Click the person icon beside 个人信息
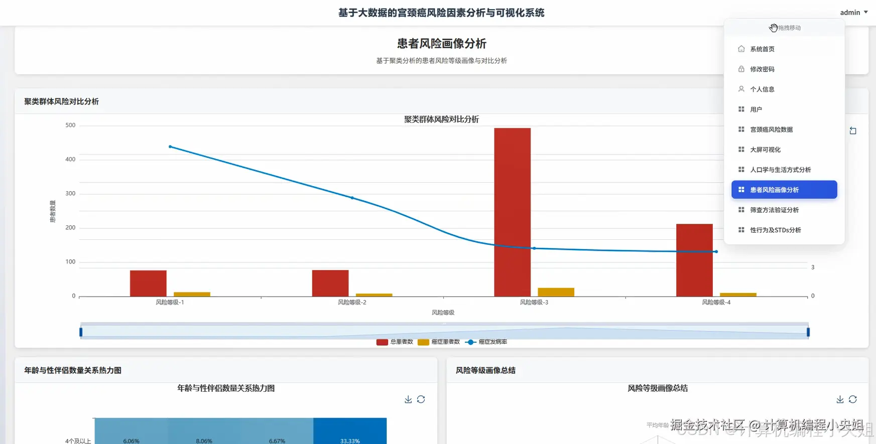The width and height of the screenshot is (876, 444). 741,89
